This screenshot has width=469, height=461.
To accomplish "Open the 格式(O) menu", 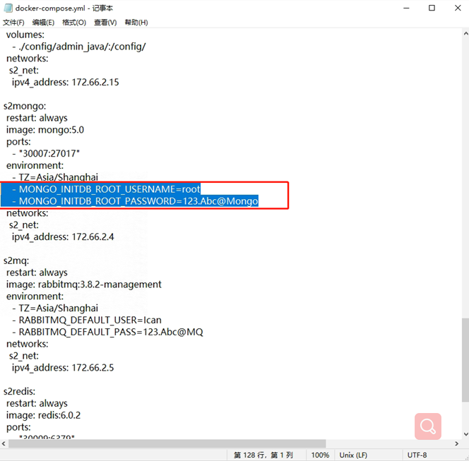I will (74, 23).
